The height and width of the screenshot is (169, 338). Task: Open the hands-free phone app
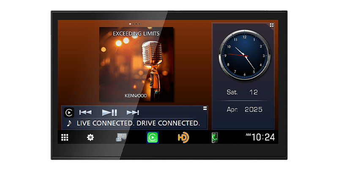click(215, 137)
